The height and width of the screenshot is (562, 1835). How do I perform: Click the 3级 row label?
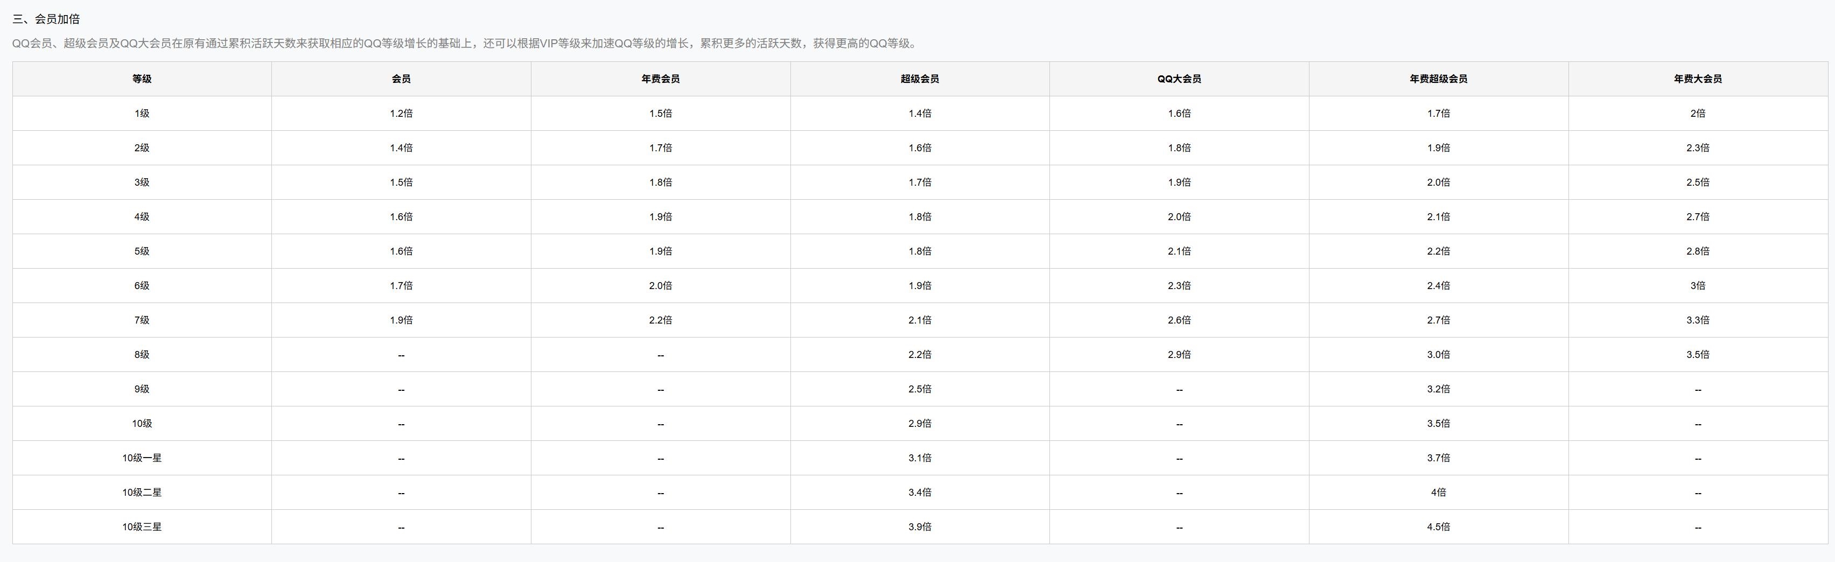[x=142, y=182]
